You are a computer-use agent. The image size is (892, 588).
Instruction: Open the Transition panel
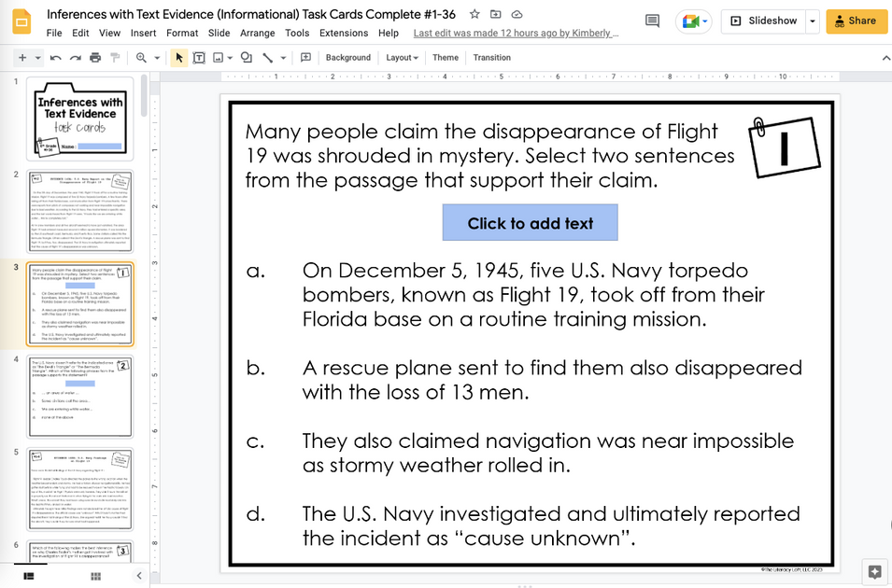(492, 58)
